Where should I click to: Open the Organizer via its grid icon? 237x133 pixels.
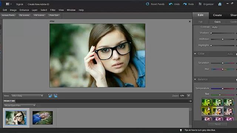[x=200, y=4]
